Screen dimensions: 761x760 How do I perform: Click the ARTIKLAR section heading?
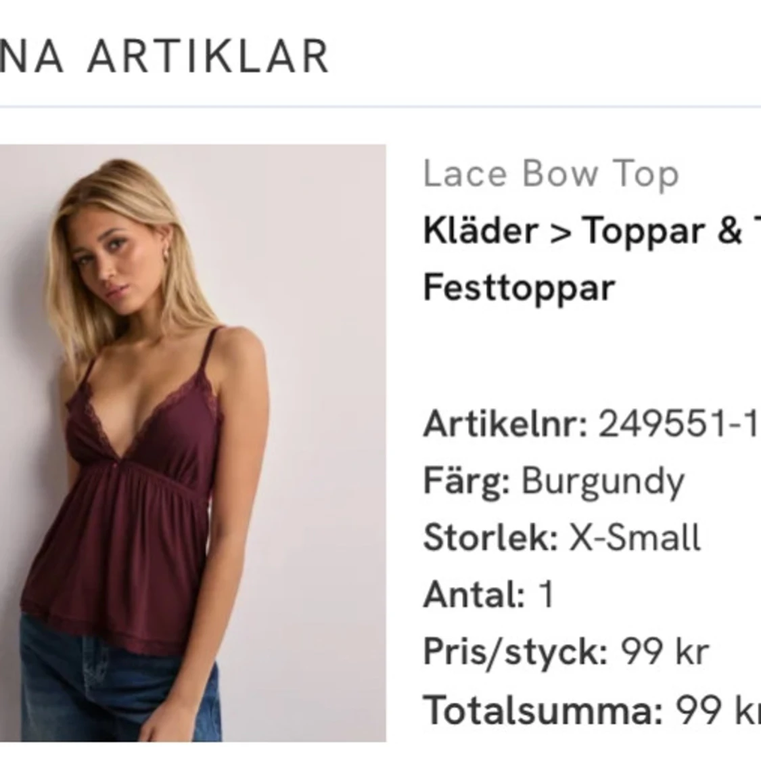point(208,56)
